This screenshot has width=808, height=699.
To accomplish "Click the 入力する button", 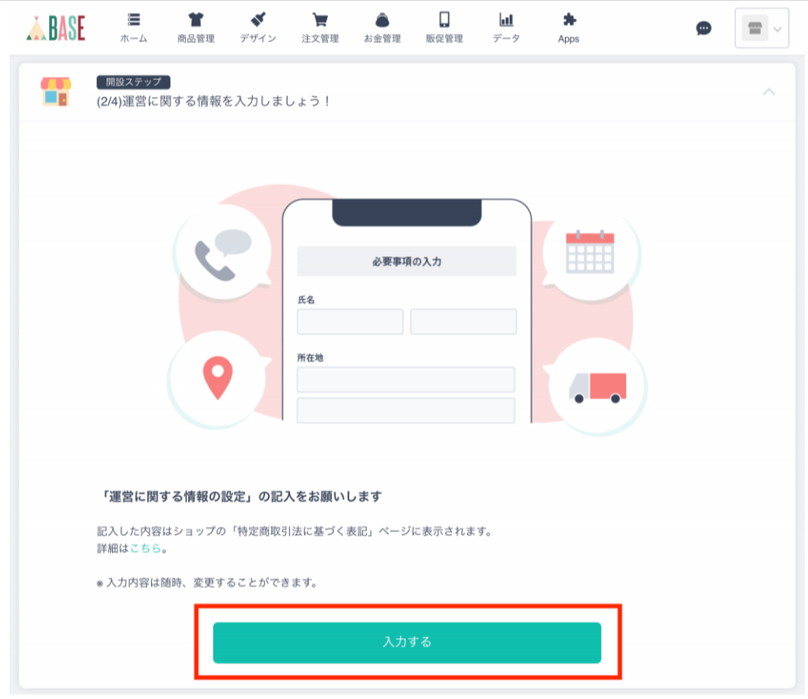I will 407,642.
